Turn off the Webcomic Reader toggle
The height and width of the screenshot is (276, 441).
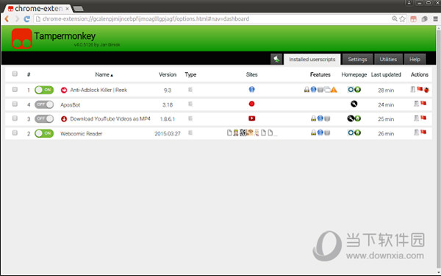(x=44, y=133)
